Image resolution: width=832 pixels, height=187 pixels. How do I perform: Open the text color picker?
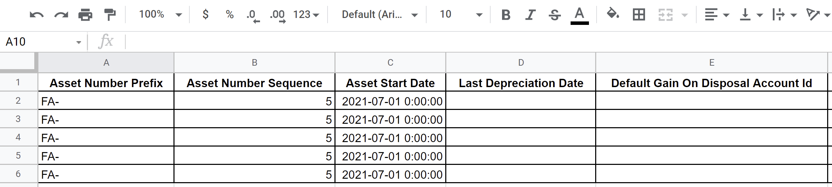click(580, 16)
